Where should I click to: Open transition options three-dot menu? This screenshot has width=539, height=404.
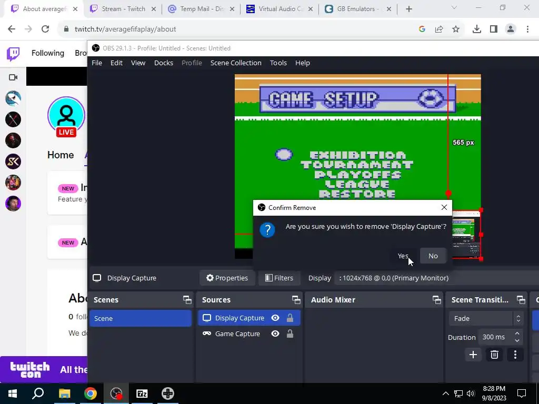[515, 355]
